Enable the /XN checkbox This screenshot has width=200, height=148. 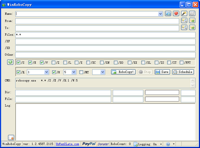pos(102,62)
